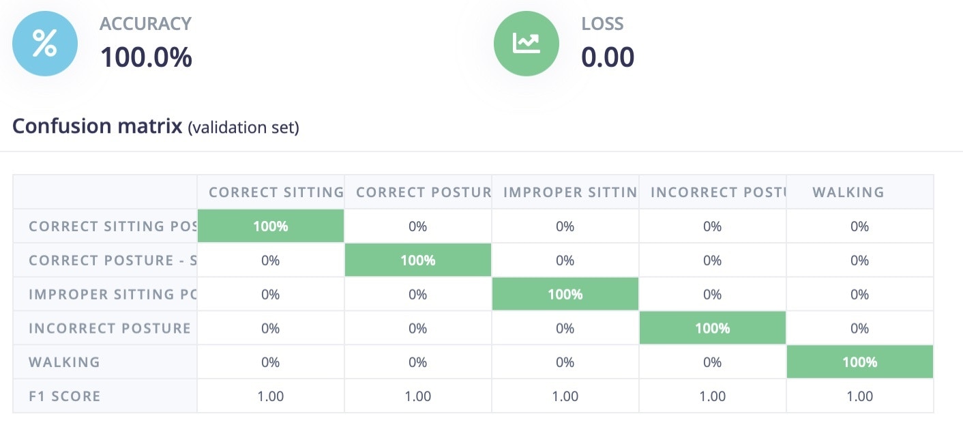Click the green 100% cell in Walking row
This screenshot has height=427, width=963.
[859, 362]
